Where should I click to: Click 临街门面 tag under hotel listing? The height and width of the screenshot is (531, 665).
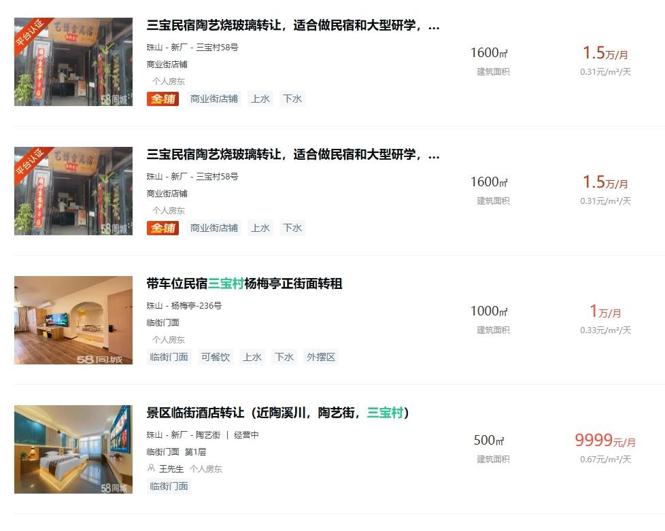pos(169,486)
